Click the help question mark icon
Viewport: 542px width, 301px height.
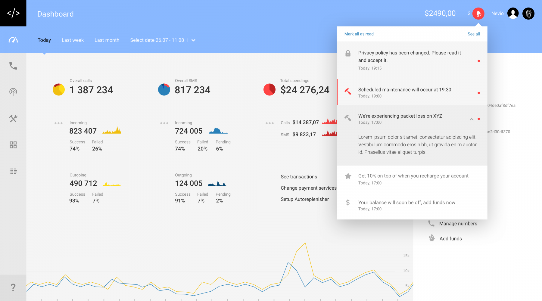click(x=13, y=287)
